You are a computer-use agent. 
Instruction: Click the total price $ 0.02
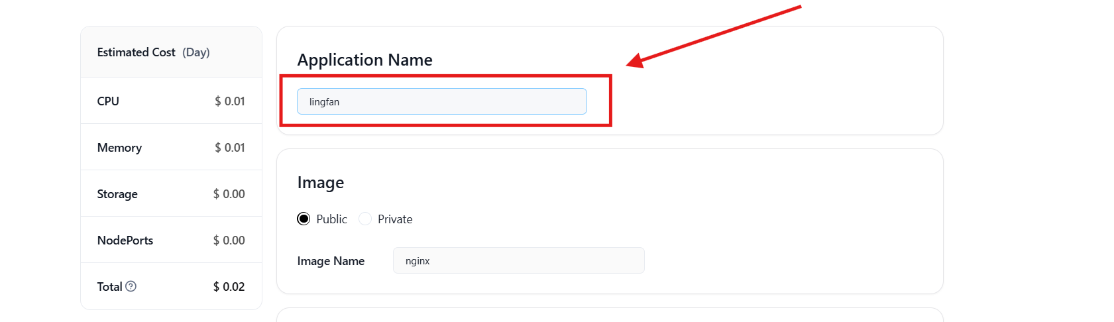229,287
